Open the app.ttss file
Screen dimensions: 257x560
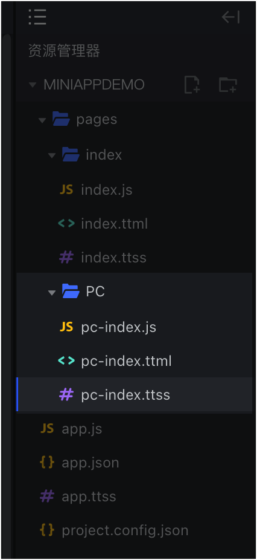point(89,497)
